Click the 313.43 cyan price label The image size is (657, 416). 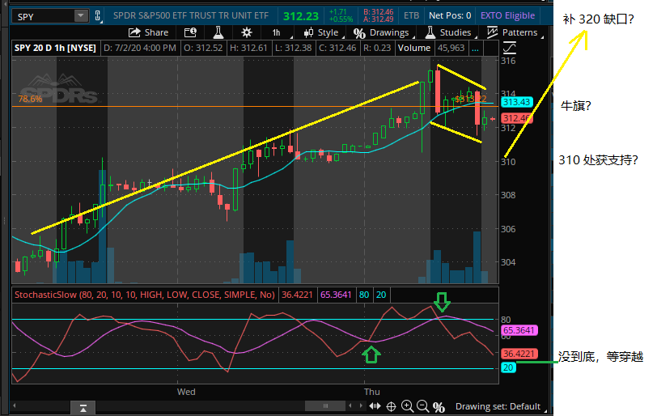[515, 103]
